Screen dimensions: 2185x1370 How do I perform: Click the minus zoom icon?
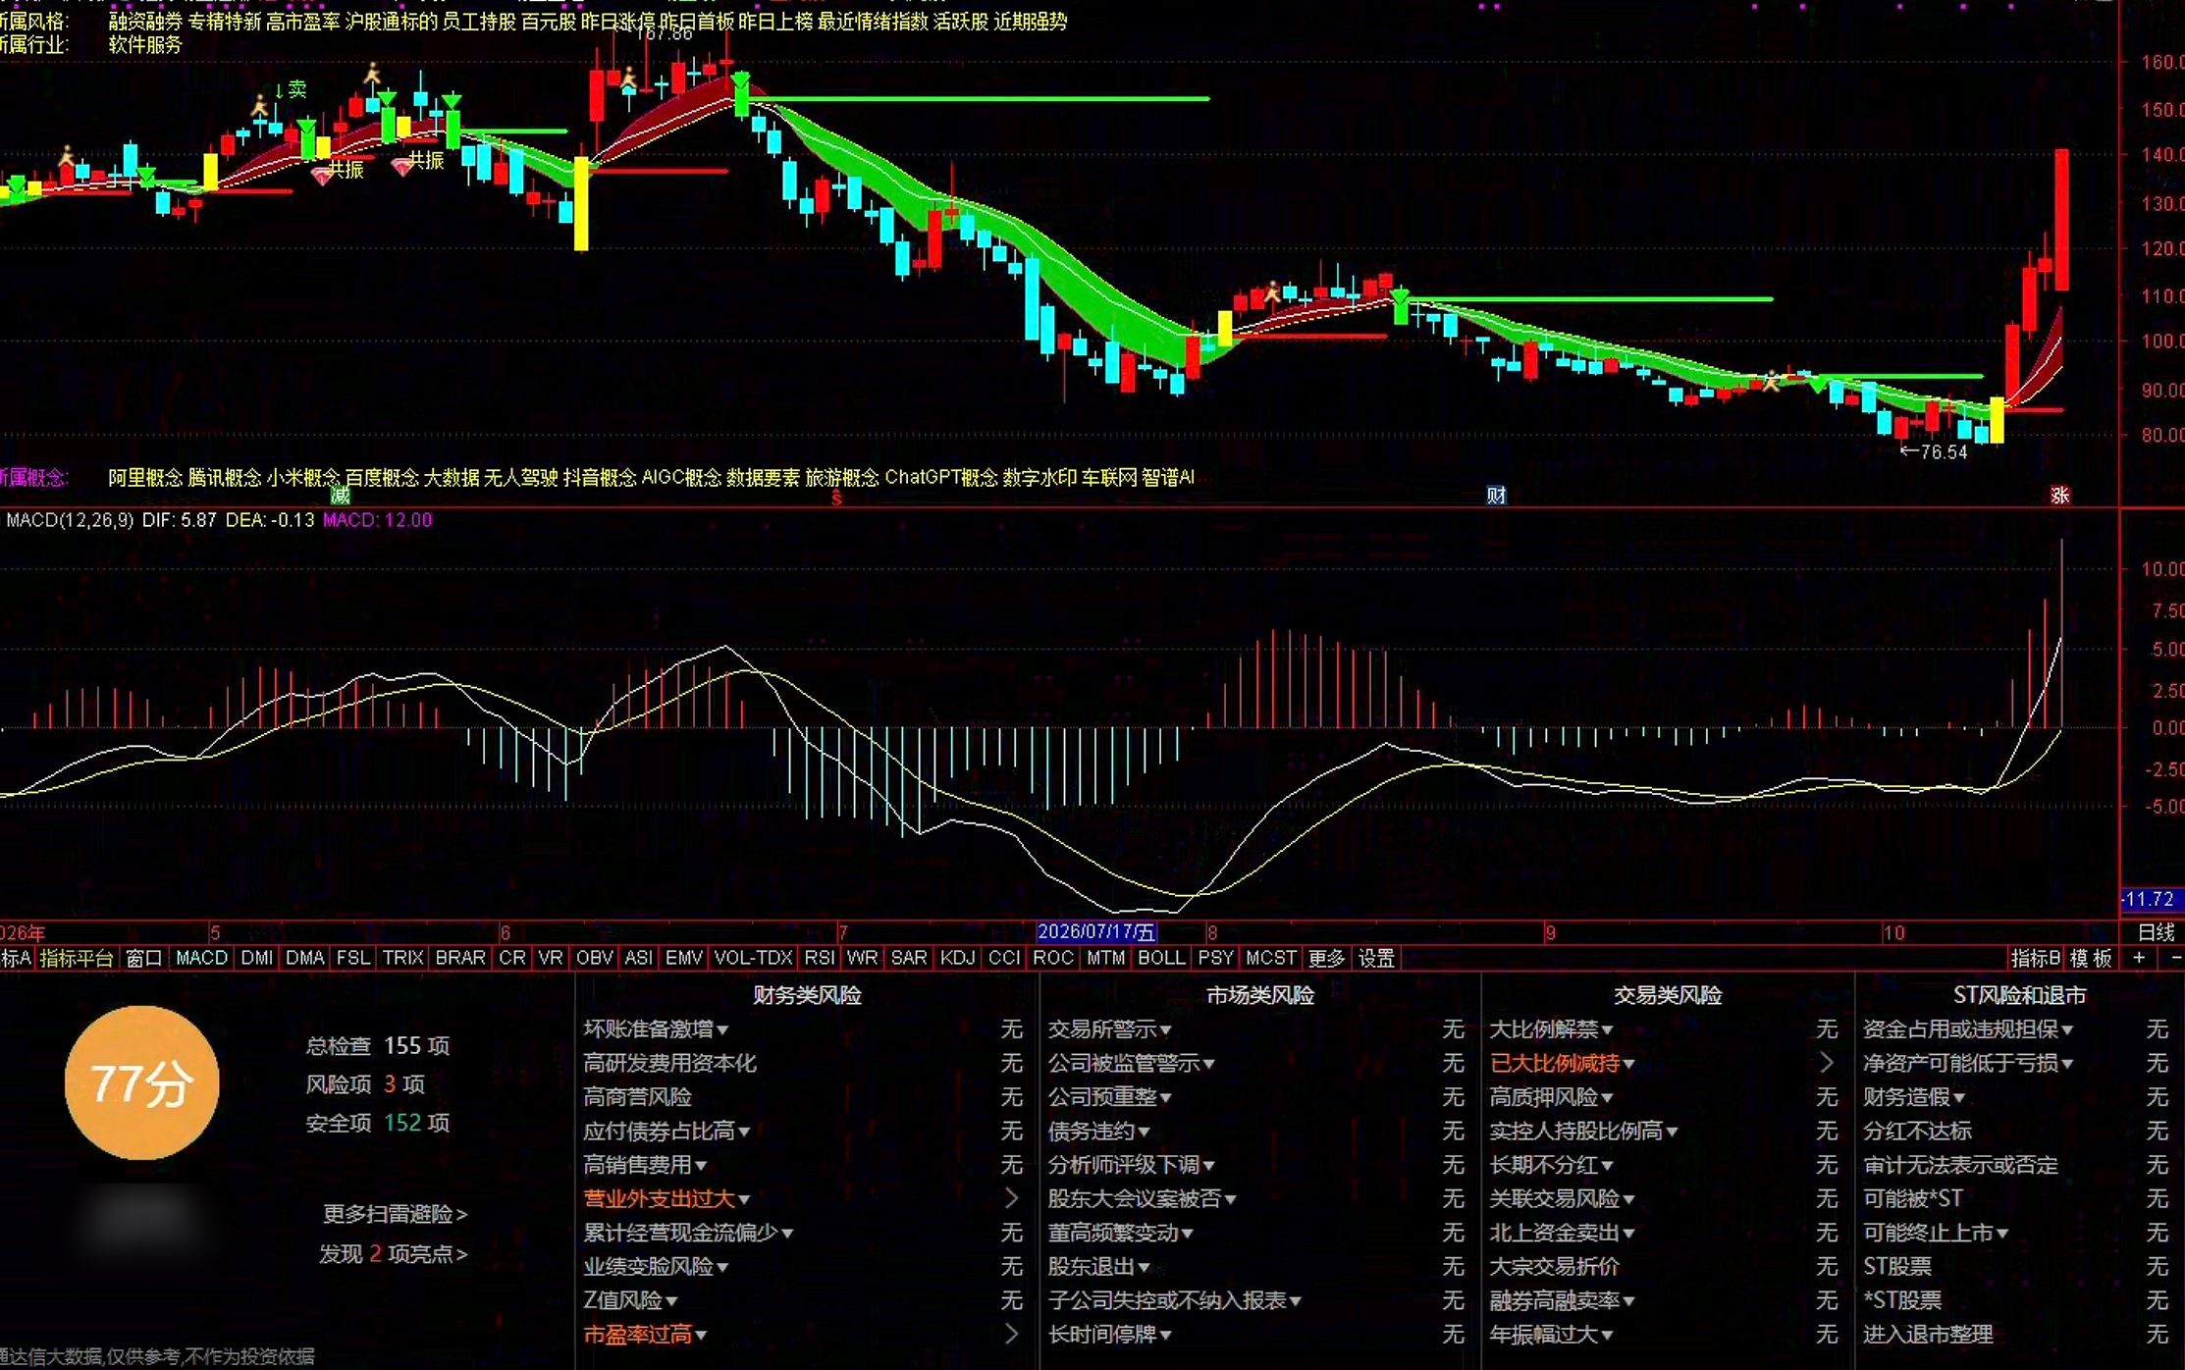[x=2175, y=958]
